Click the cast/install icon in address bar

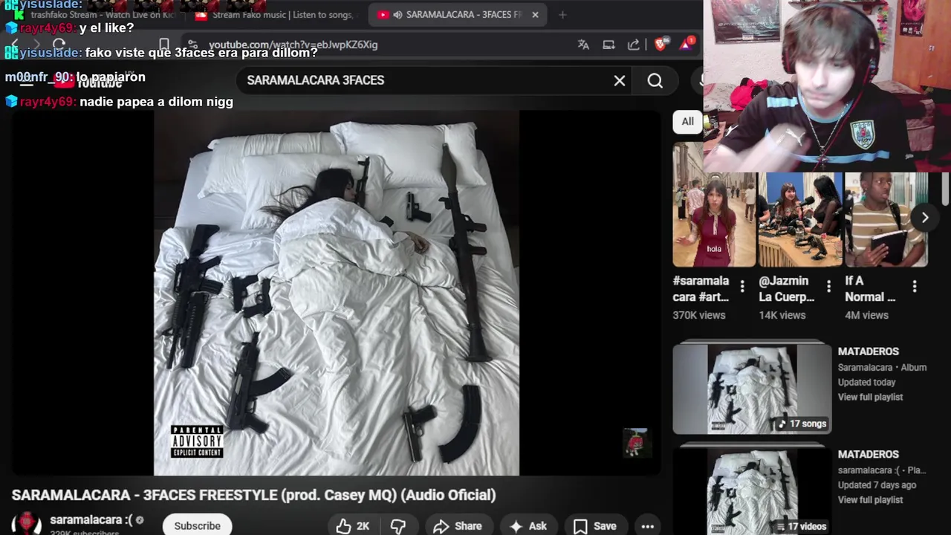(x=608, y=45)
